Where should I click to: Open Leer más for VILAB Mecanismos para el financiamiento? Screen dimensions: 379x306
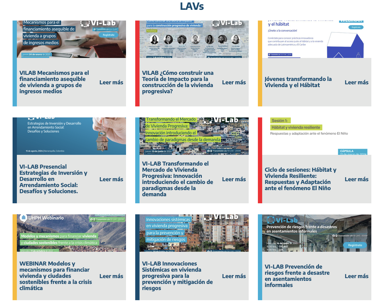point(111,82)
